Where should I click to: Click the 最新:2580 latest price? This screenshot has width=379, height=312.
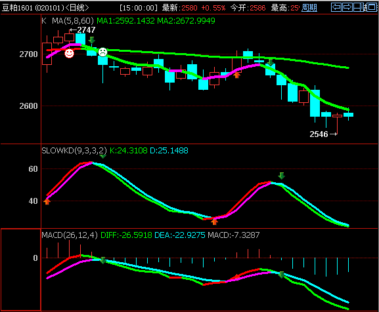179,8
